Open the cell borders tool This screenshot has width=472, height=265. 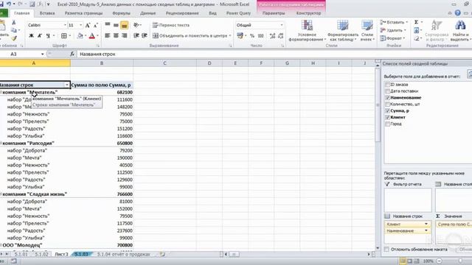[64, 36]
